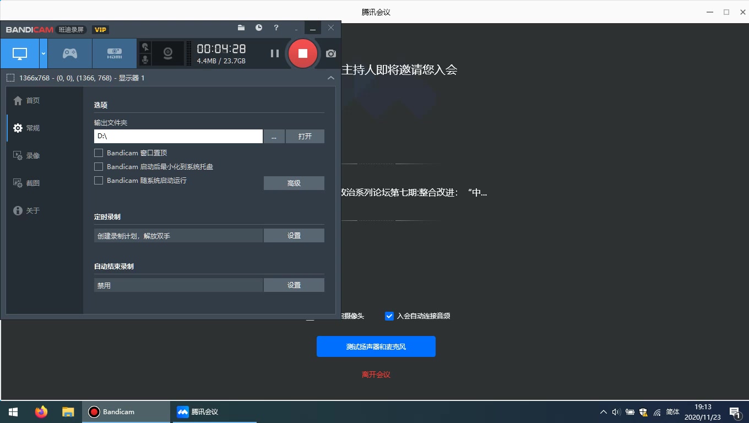
Task: Launch Firefox from the taskbar
Action: pos(41,411)
